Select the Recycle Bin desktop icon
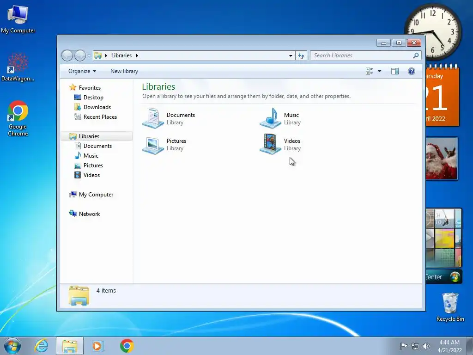473x355 pixels. [x=450, y=307]
